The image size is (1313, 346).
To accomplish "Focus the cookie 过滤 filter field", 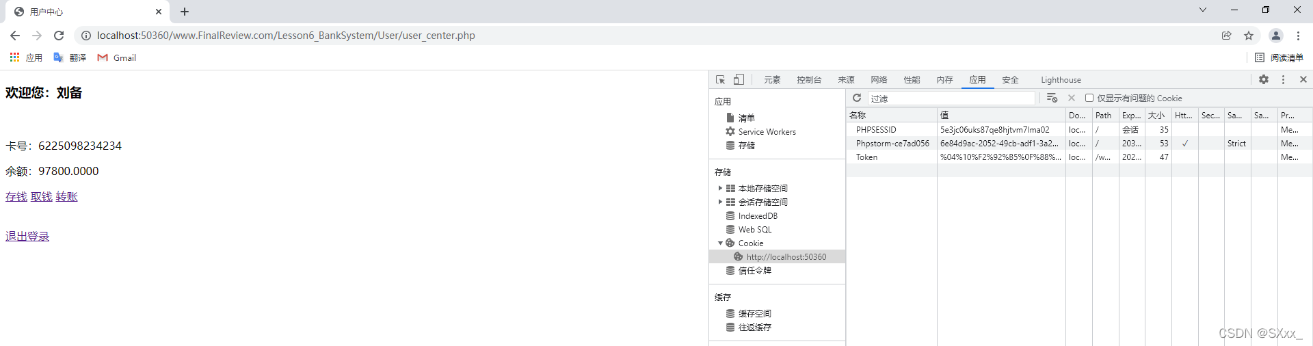I will [x=951, y=98].
